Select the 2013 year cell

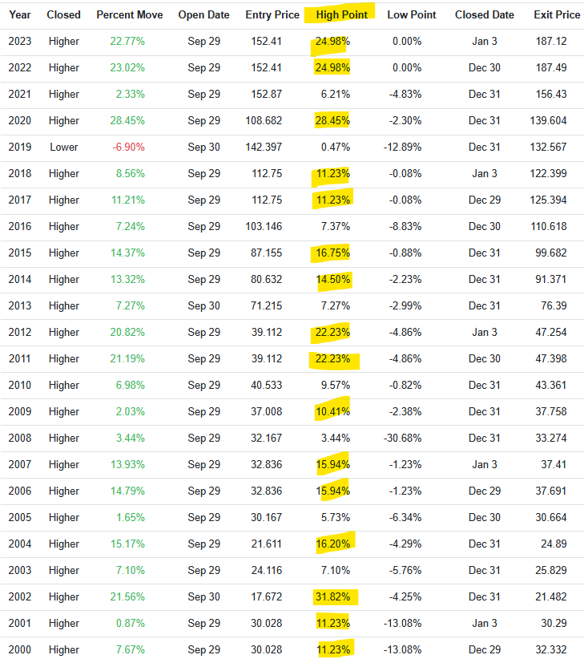(x=20, y=306)
